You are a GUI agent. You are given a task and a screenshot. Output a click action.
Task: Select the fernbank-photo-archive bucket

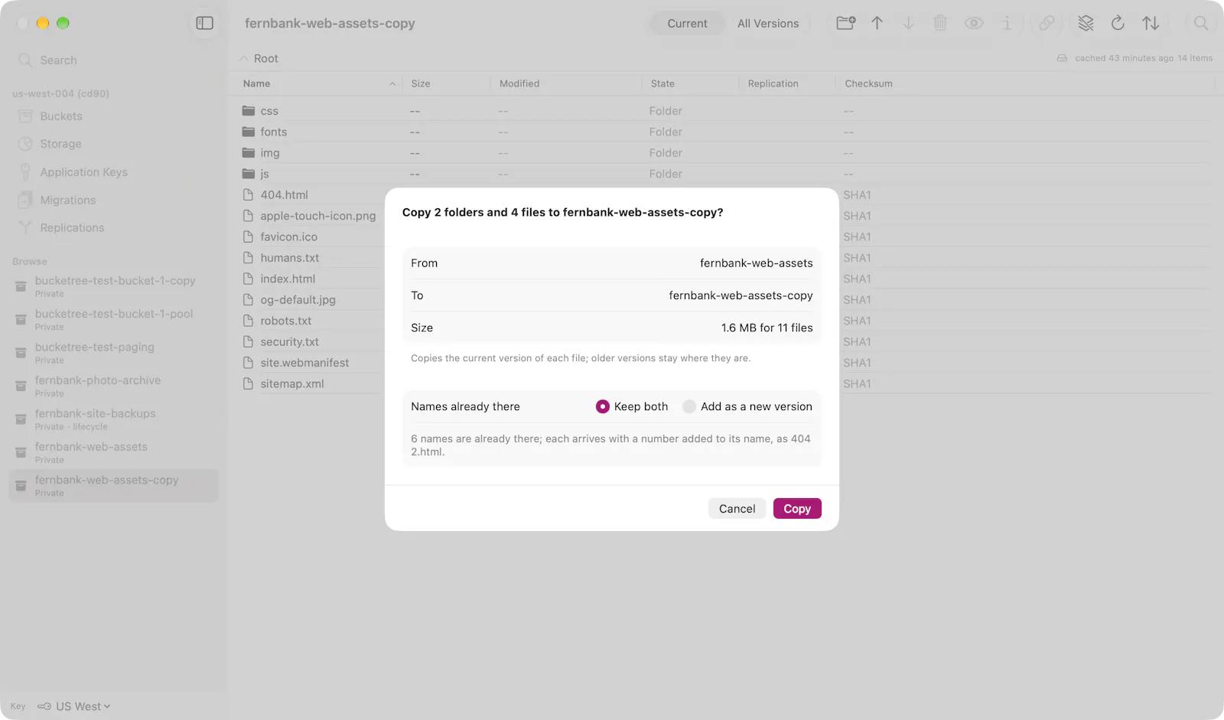(114, 386)
